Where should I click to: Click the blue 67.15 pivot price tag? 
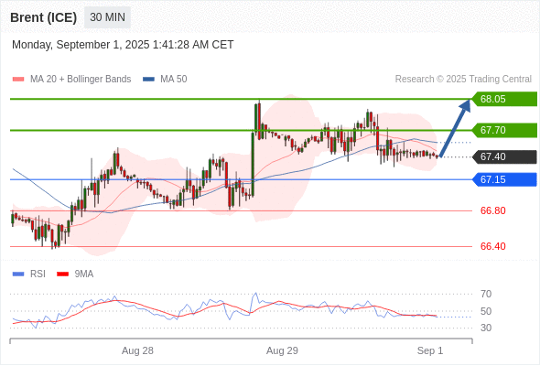(x=504, y=179)
